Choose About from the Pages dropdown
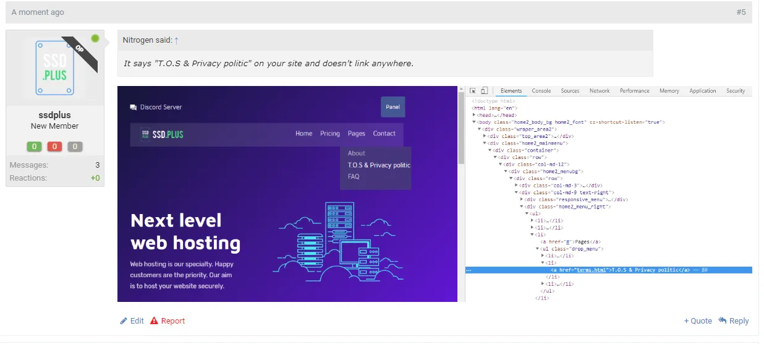 pos(357,153)
